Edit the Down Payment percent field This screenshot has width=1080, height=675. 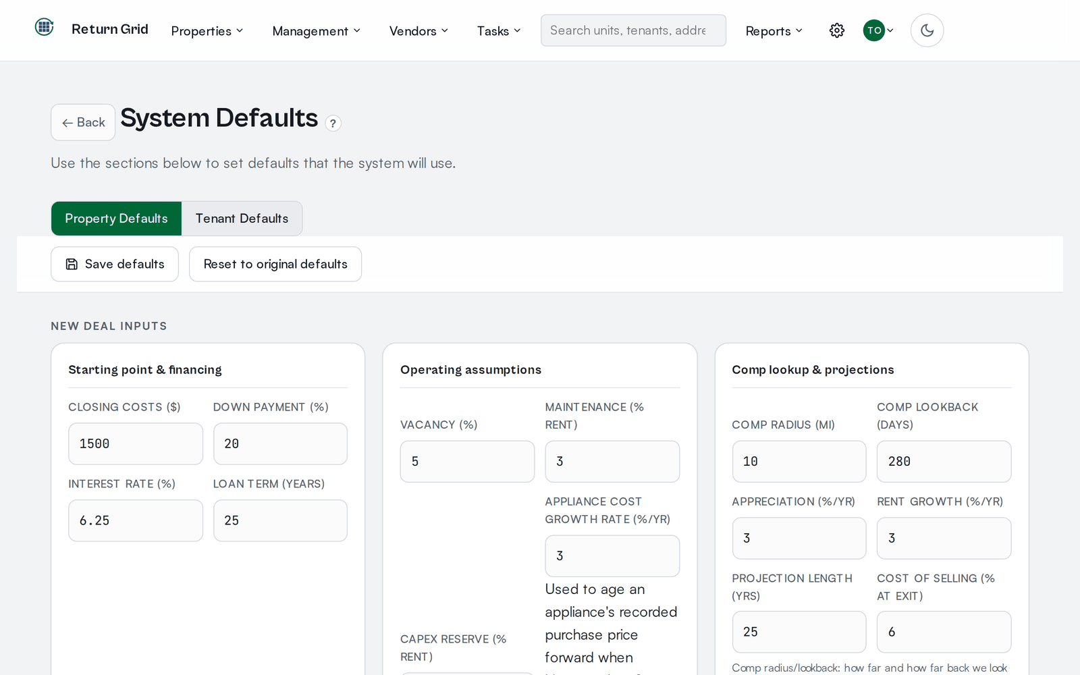point(280,443)
